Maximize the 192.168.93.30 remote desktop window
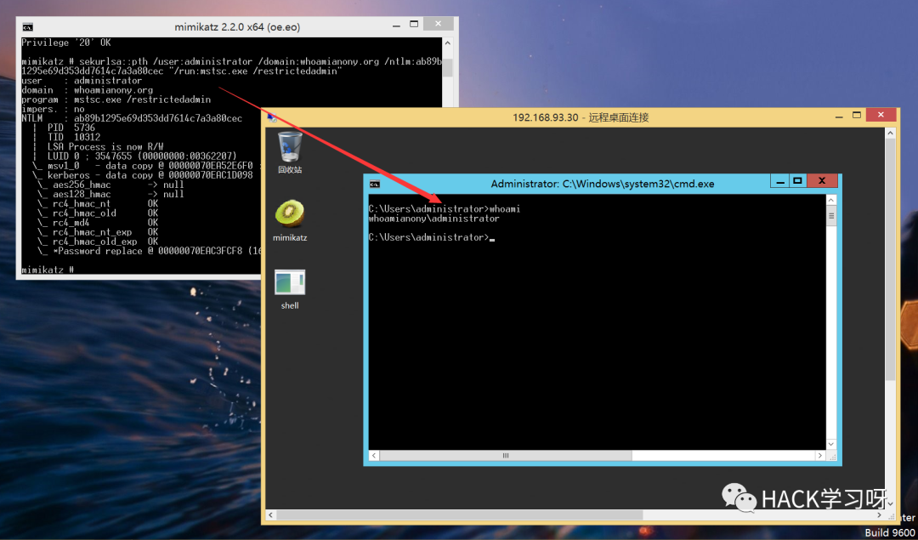This screenshot has height=540, width=918. (857, 115)
